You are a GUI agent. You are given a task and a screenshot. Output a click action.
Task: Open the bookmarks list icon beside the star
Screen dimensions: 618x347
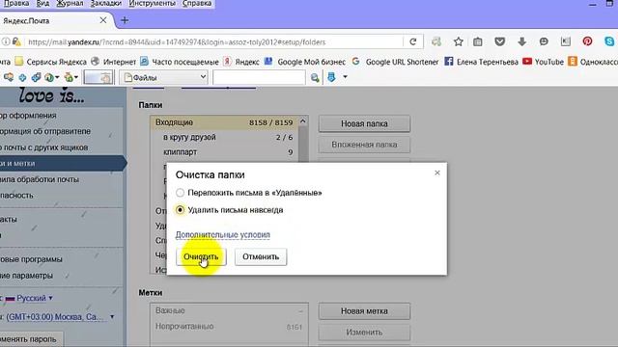[x=478, y=41]
